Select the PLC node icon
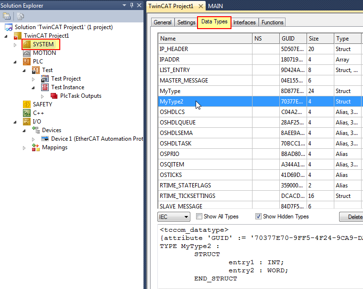Viewport: 363px width, 289px height. click(x=27, y=62)
